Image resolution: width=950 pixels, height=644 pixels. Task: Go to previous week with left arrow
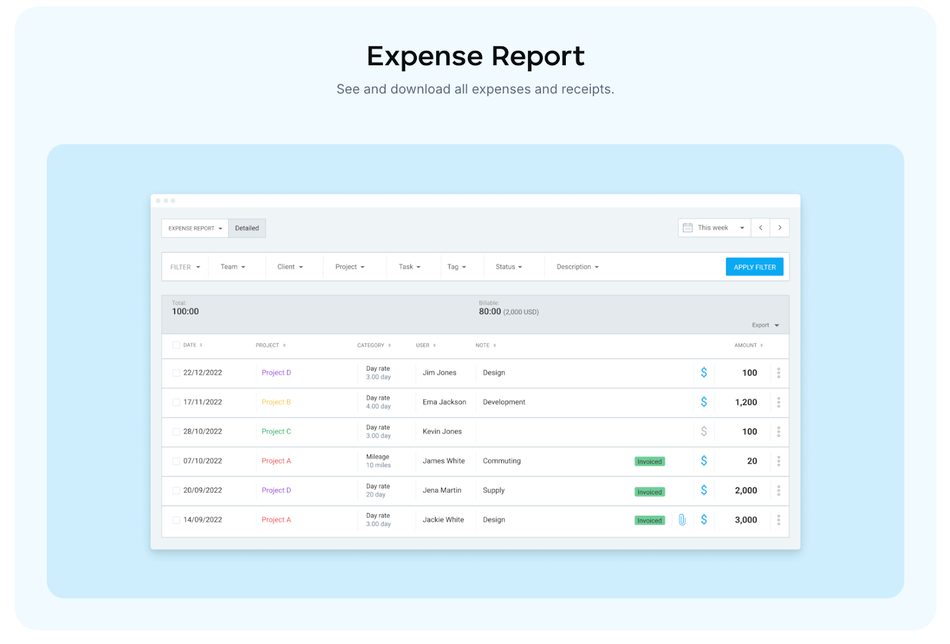click(x=761, y=228)
